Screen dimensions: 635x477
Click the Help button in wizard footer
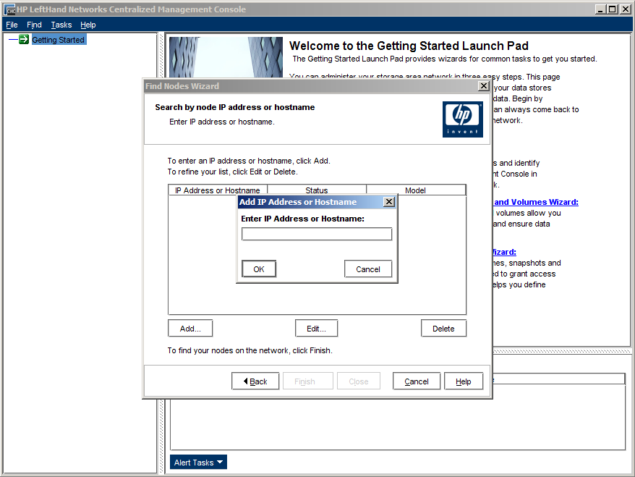(463, 381)
